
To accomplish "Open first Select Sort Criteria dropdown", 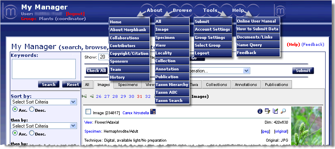I will pyautogui.click(x=43, y=102).
